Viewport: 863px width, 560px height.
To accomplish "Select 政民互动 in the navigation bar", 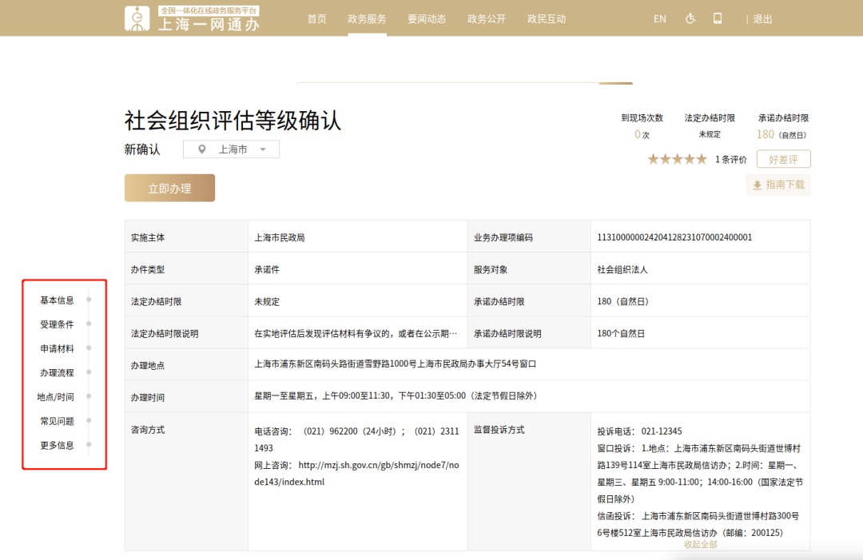I will pyautogui.click(x=547, y=19).
